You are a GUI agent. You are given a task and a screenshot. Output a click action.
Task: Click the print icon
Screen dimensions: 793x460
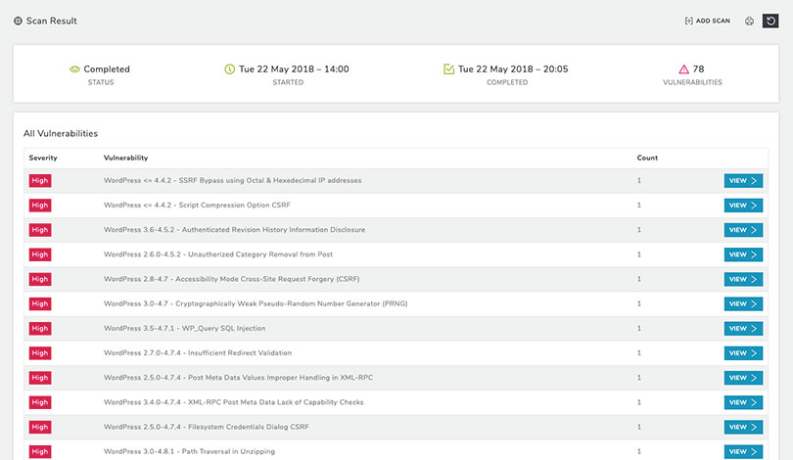coord(749,21)
